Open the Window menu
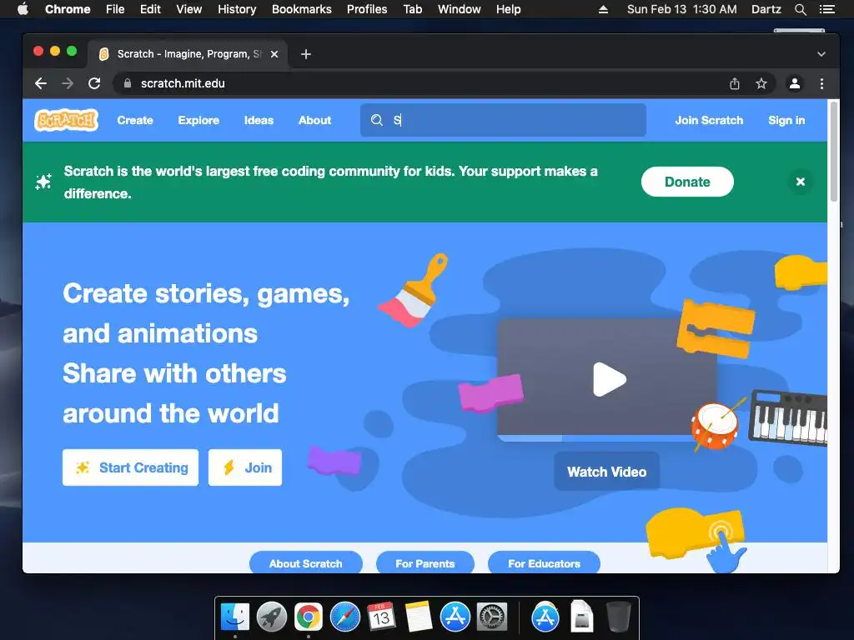Screen dimensions: 854x640 (460, 9)
